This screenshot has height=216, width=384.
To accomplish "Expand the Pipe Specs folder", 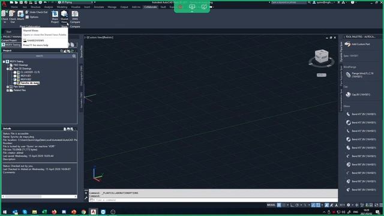I will click(8, 86).
